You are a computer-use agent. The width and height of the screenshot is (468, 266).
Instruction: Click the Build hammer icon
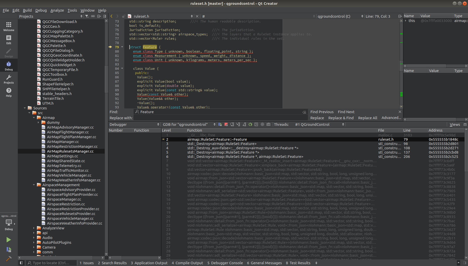pyautogui.click(x=9, y=258)
